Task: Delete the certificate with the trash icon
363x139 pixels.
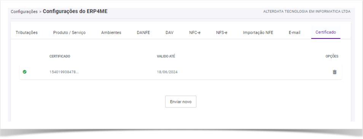Action: 334,72
